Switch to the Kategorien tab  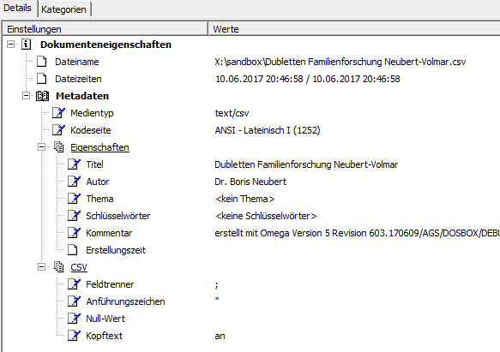click(63, 9)
